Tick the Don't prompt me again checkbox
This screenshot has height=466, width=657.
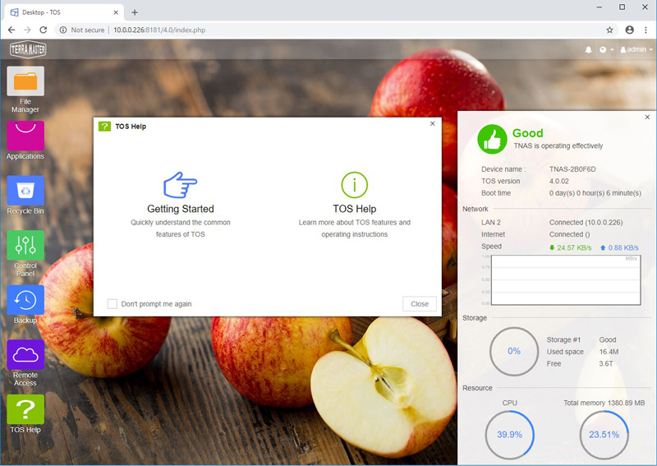(113, 303)
